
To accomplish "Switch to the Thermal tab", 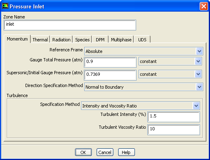I will click(40, 40).
